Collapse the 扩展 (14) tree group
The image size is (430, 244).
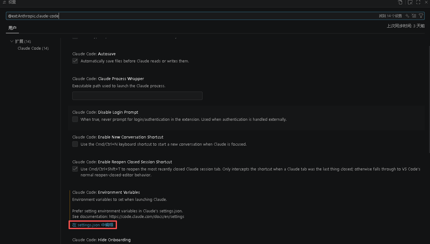click(12, 41)
